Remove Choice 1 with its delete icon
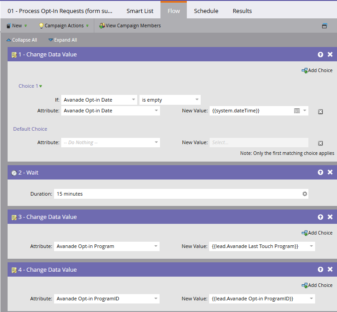 pos(320,111)
